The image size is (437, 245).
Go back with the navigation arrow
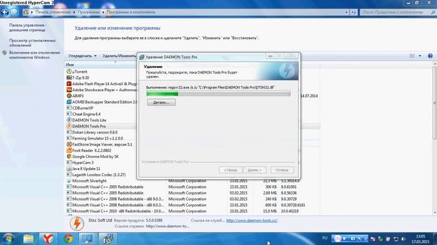[x=5, y=12]
